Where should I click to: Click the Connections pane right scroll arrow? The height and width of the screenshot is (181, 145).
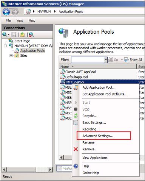[x=50, y=170]
